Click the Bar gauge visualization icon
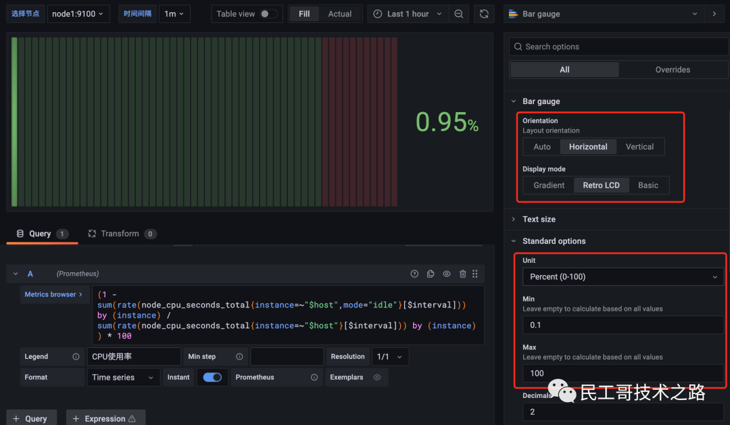The width and height of the screenshot is (730, 425). [513, 14]
